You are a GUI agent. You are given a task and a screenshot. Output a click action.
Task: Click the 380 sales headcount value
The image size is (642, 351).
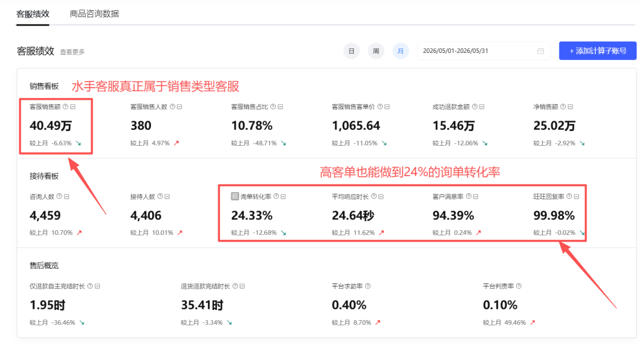coord(141,126)
